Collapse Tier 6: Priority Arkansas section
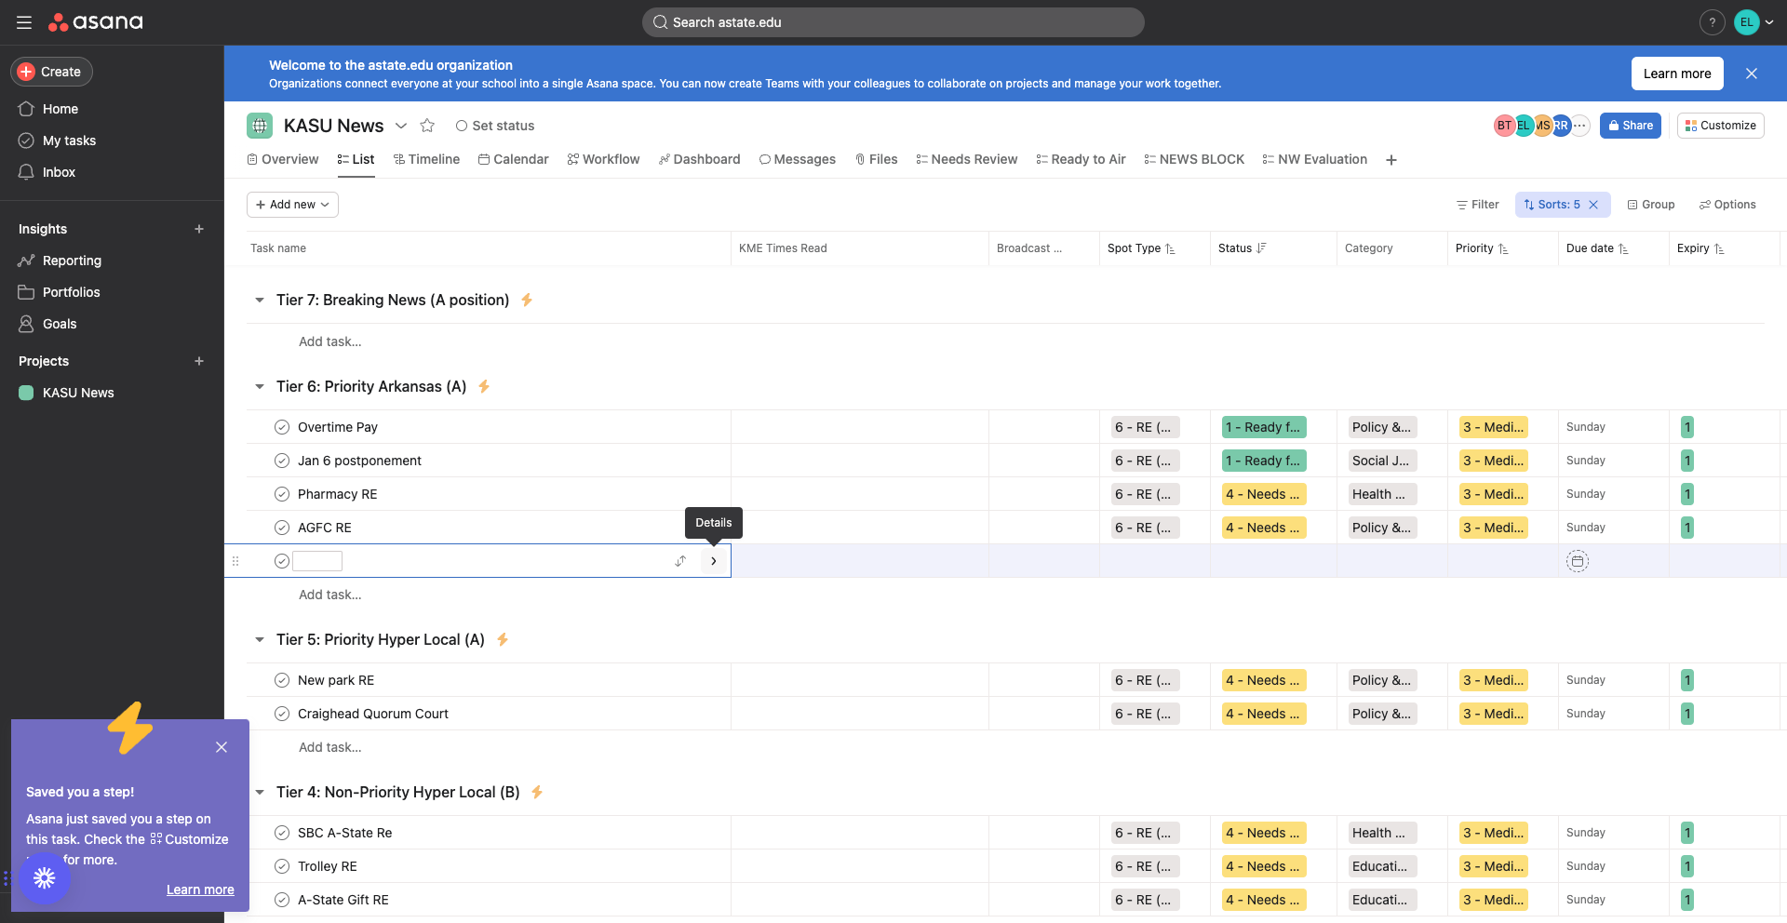Viewport: 1787px width, 923px height. (x=260, y=386)
